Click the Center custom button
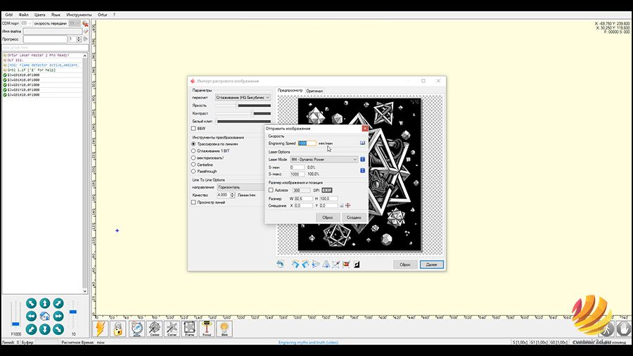The image size is (633, 356). tap(154, 329)
